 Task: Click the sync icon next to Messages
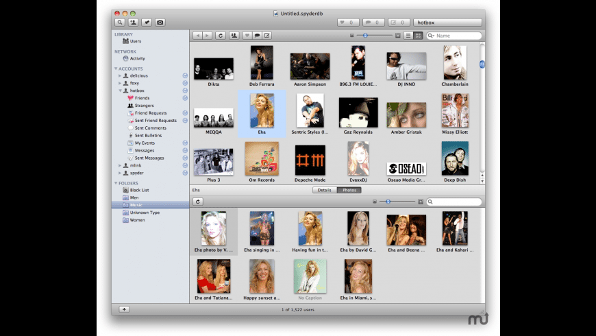(185, 150)
